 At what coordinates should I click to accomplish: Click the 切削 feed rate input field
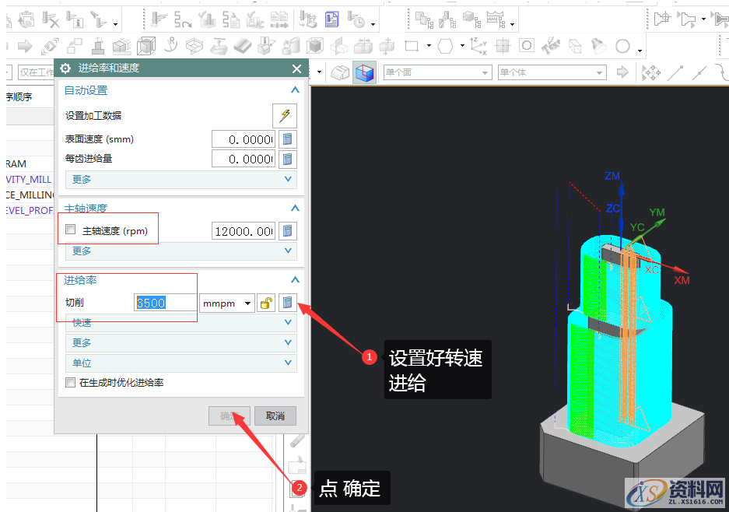tap(165, 303)
